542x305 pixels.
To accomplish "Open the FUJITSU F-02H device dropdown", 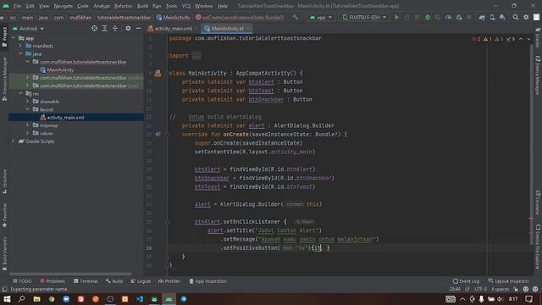I will (x=364, y=17).
